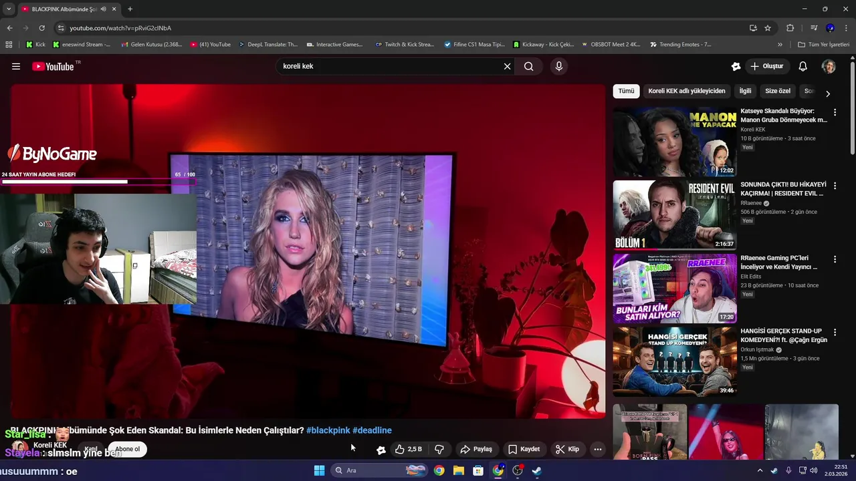Viewport: 856px width, 481px height.
Task: Subscribe with Abone ol button
Action: 128,449
